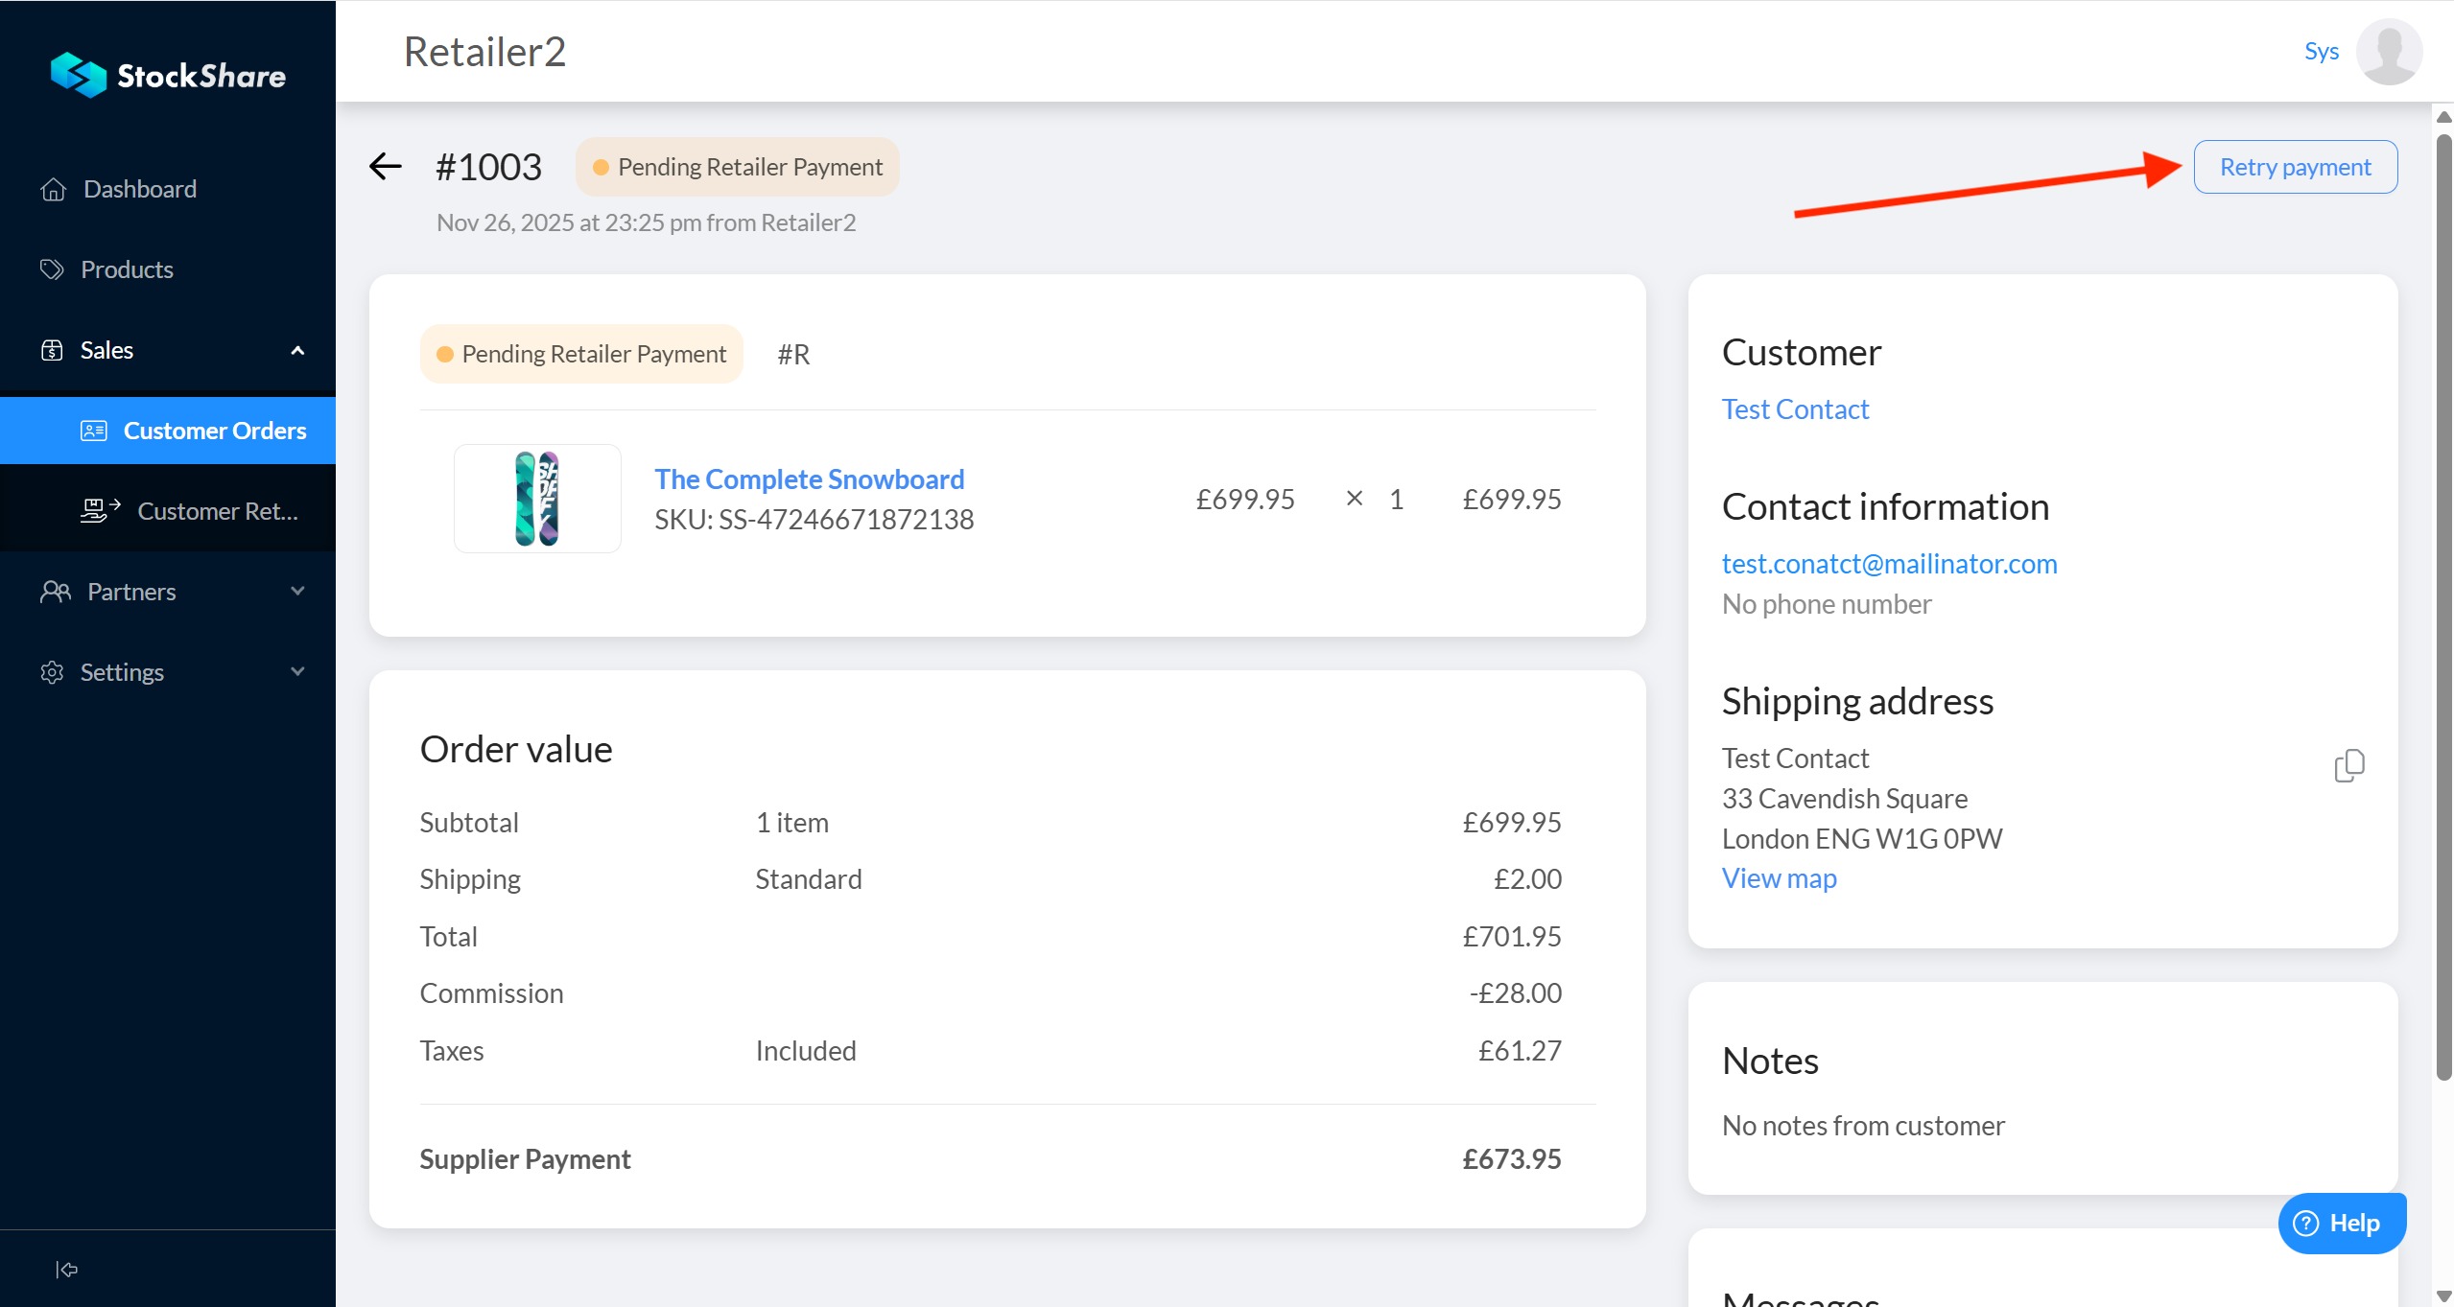Click the collapse sidebar icon at bottom
The image size is (2454, 1307).
(x=66, y=1270)
